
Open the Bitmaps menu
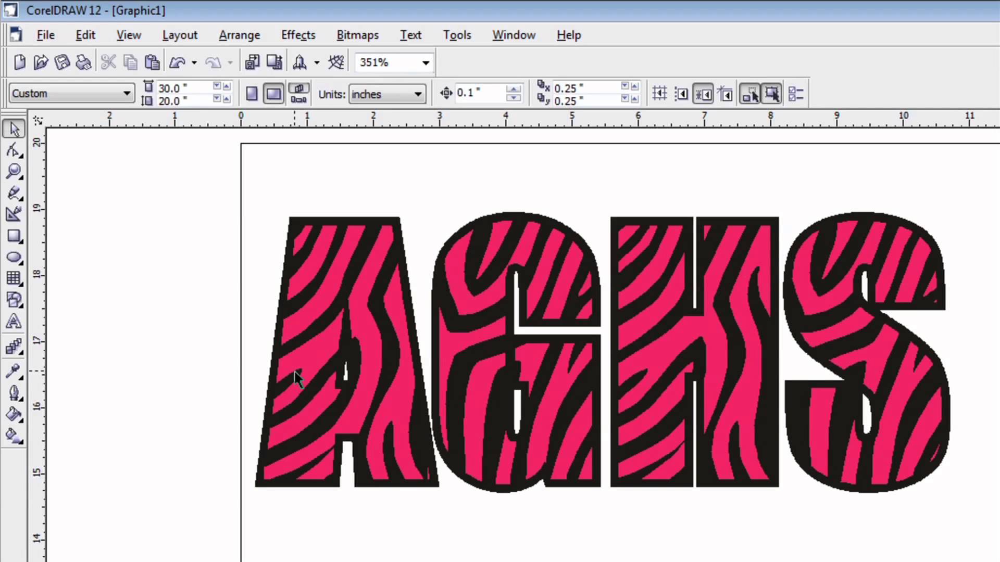[357, 35]
